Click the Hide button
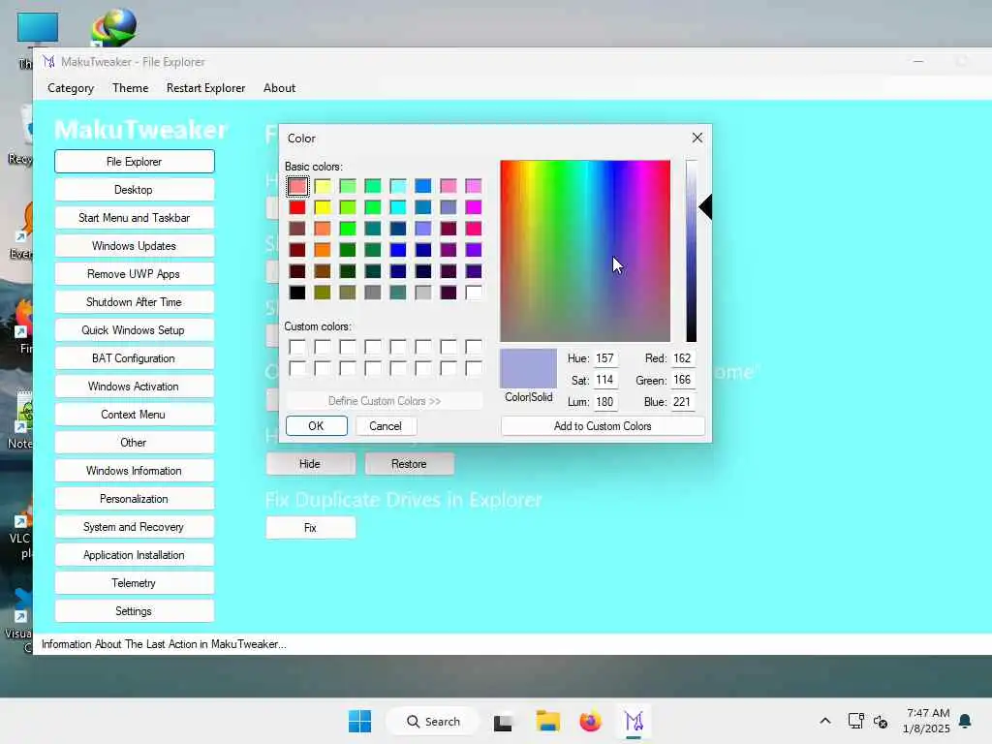The image size is (992, 744). tap(310, 464)
